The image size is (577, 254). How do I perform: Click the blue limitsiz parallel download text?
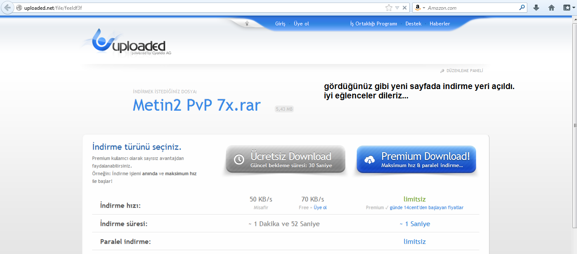tap(414, 242)
